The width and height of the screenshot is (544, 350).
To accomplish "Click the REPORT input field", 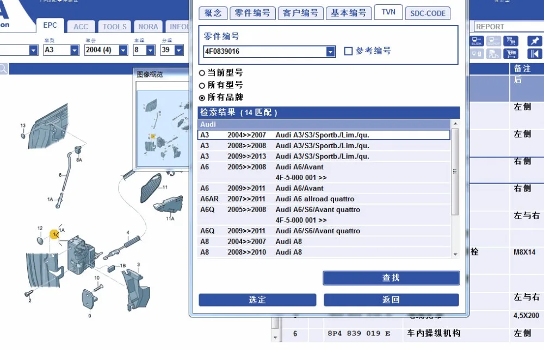I will (x=509, y=27).
